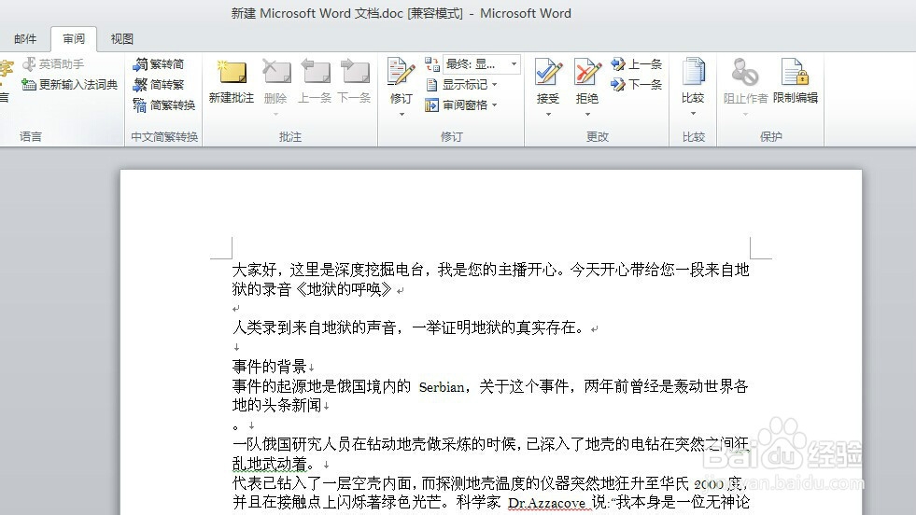
Task: Click the text 乱地武动着 in the document
Action: [x=269, y=465]
